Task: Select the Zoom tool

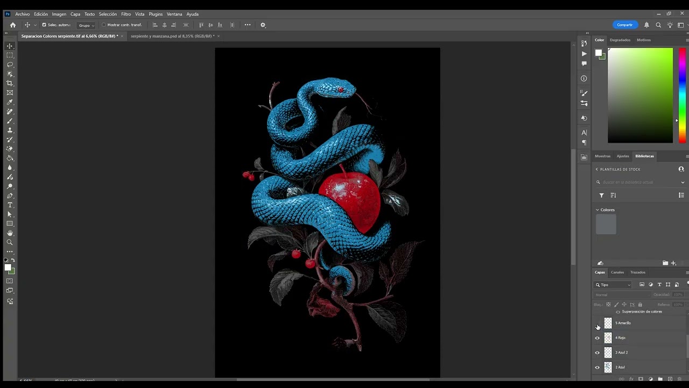Action: click(x=10, y=242)
